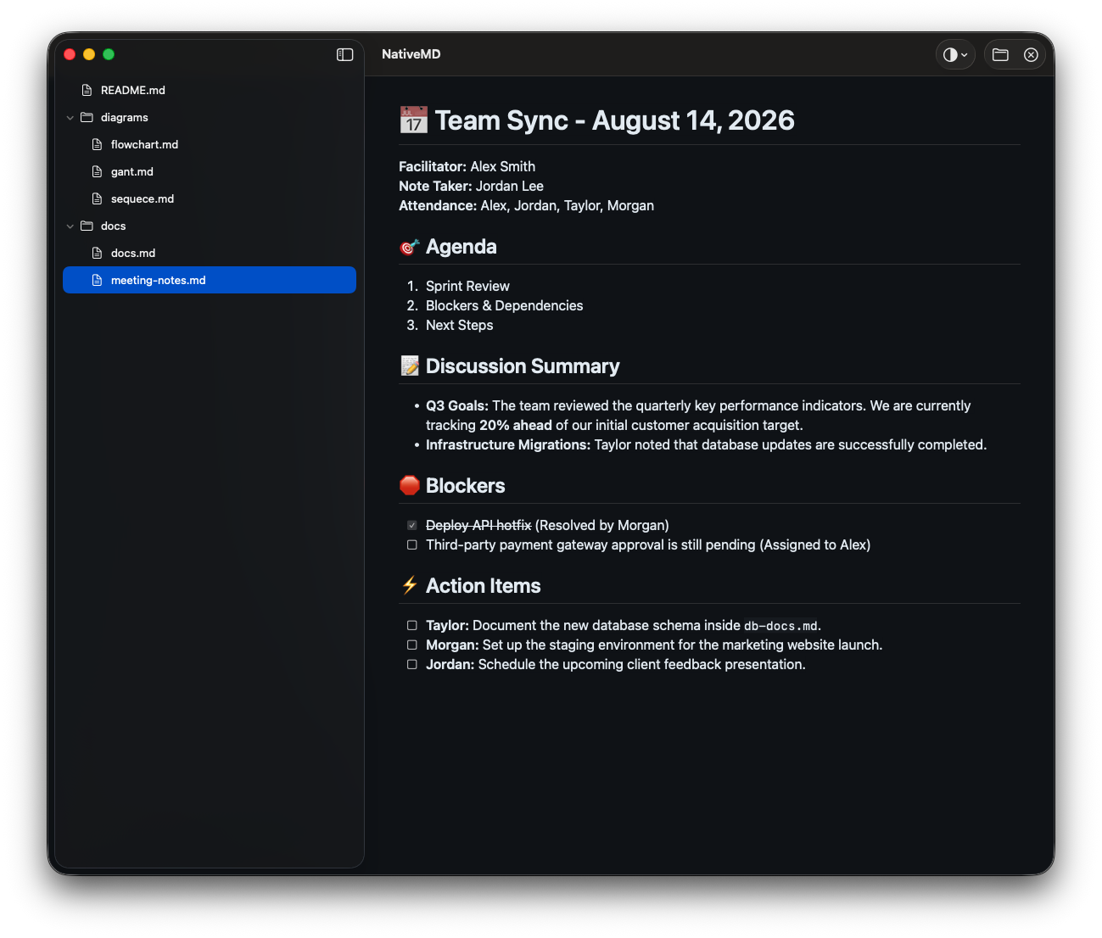Image resolution: width=1102 pixels, height=938 pixels.
Task: Select the README.md file icon
Action: point(87,90)
